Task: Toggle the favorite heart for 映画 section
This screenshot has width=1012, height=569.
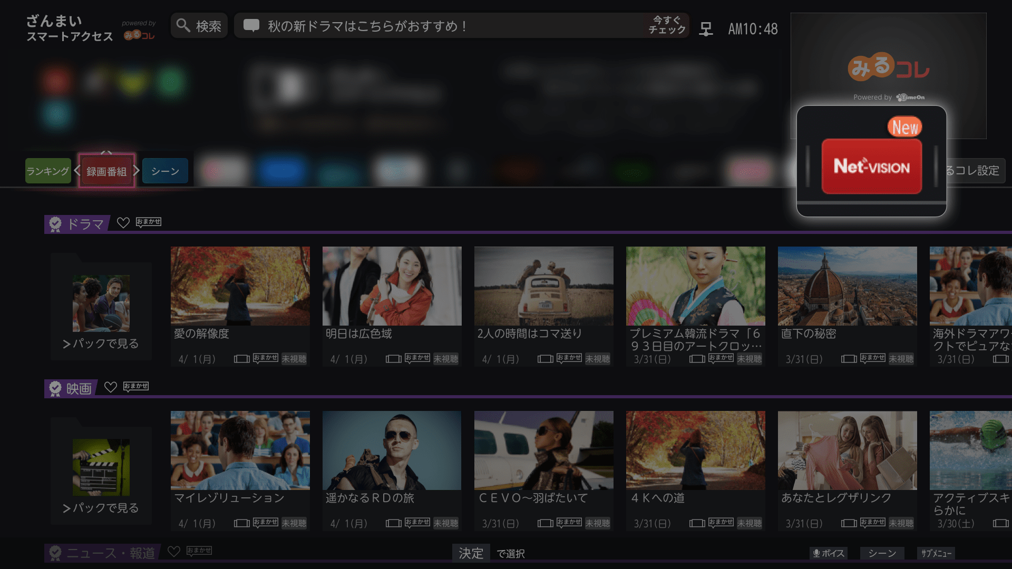Action: (x=111, y=387)
